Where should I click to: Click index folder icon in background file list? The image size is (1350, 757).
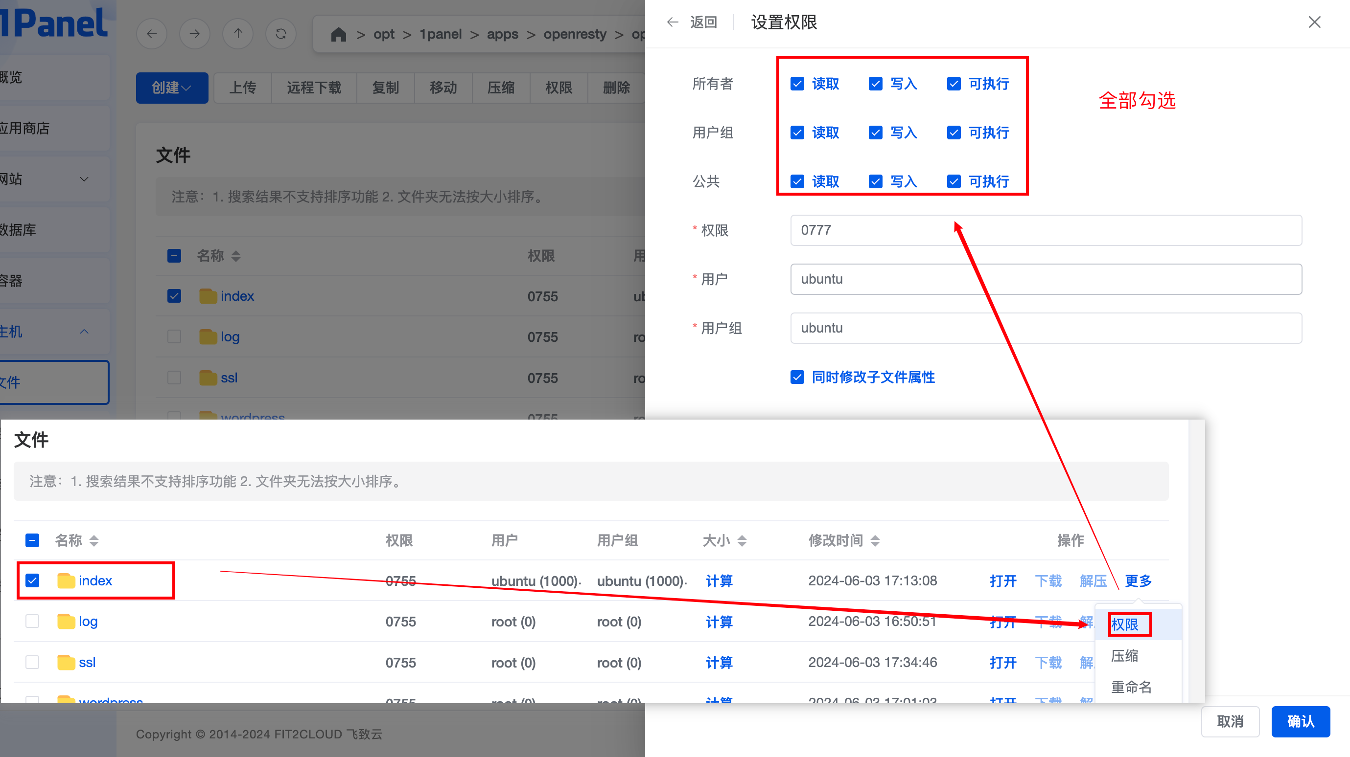[x=208, y=296]
